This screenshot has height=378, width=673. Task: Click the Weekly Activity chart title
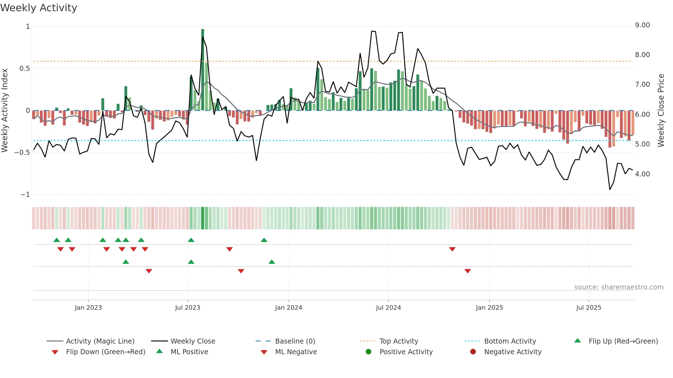pos(39,8)
